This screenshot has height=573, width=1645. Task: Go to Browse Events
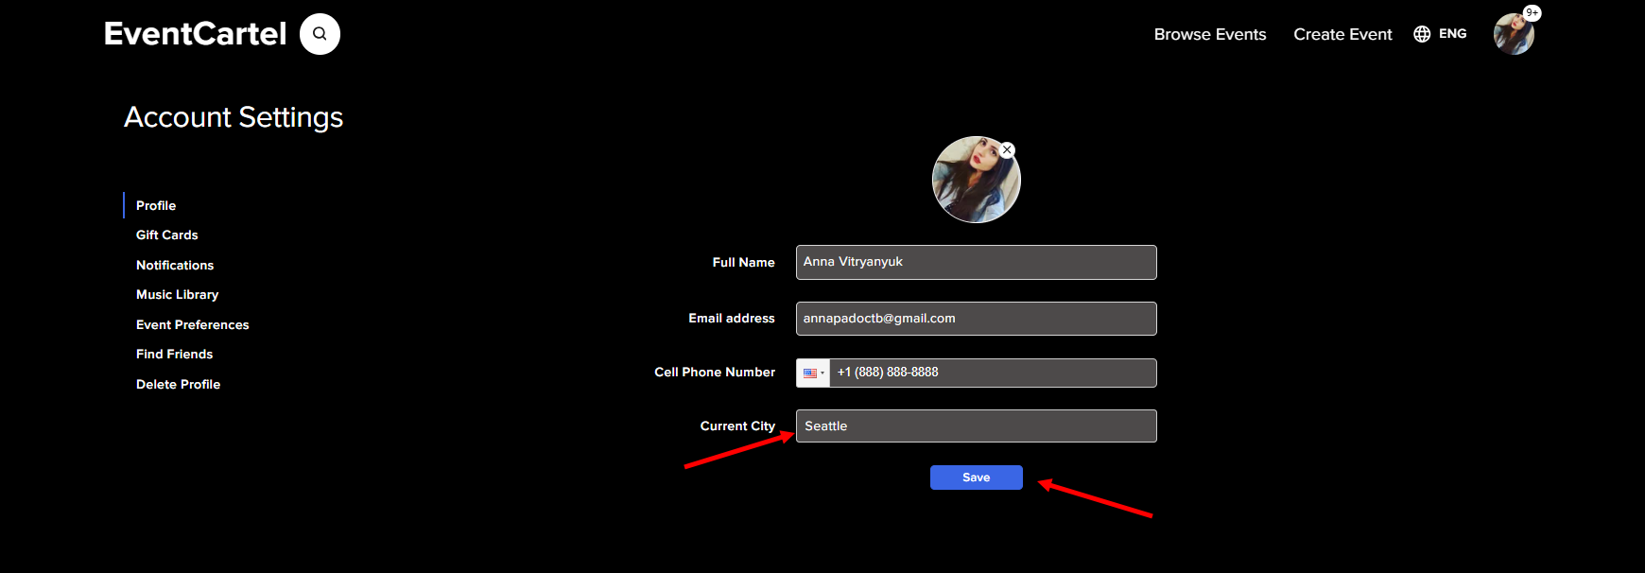tap(1209, 34)
